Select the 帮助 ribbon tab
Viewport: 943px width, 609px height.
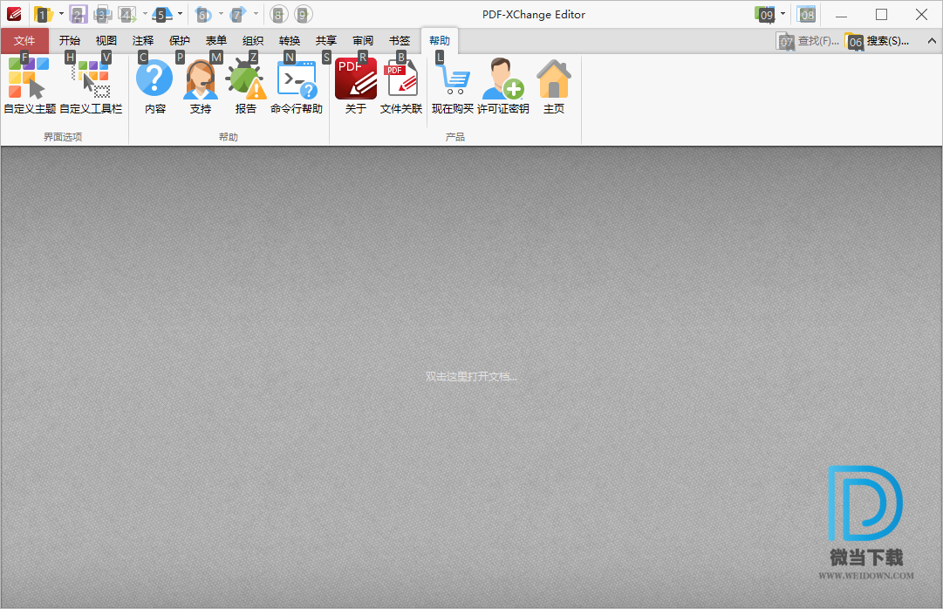pyautogui.click(x=440, y=41)
